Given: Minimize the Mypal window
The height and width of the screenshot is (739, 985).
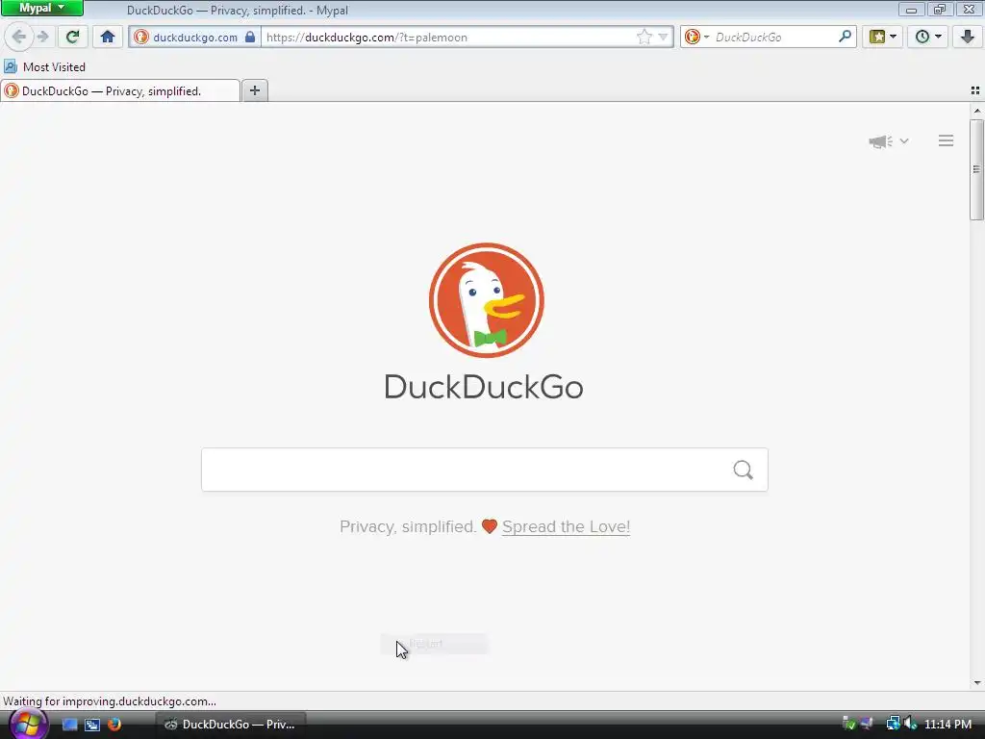Looking at the screenshot, I should coord(911,10).
